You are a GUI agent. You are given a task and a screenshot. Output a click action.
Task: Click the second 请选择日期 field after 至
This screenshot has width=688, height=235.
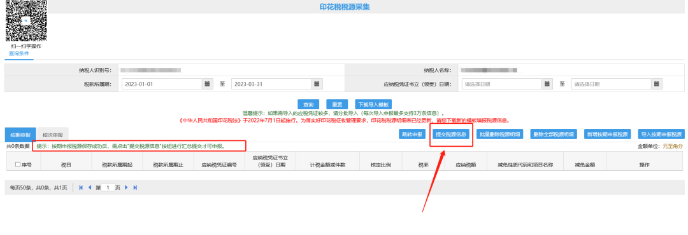pyautogui.click(x=611, y=84)
